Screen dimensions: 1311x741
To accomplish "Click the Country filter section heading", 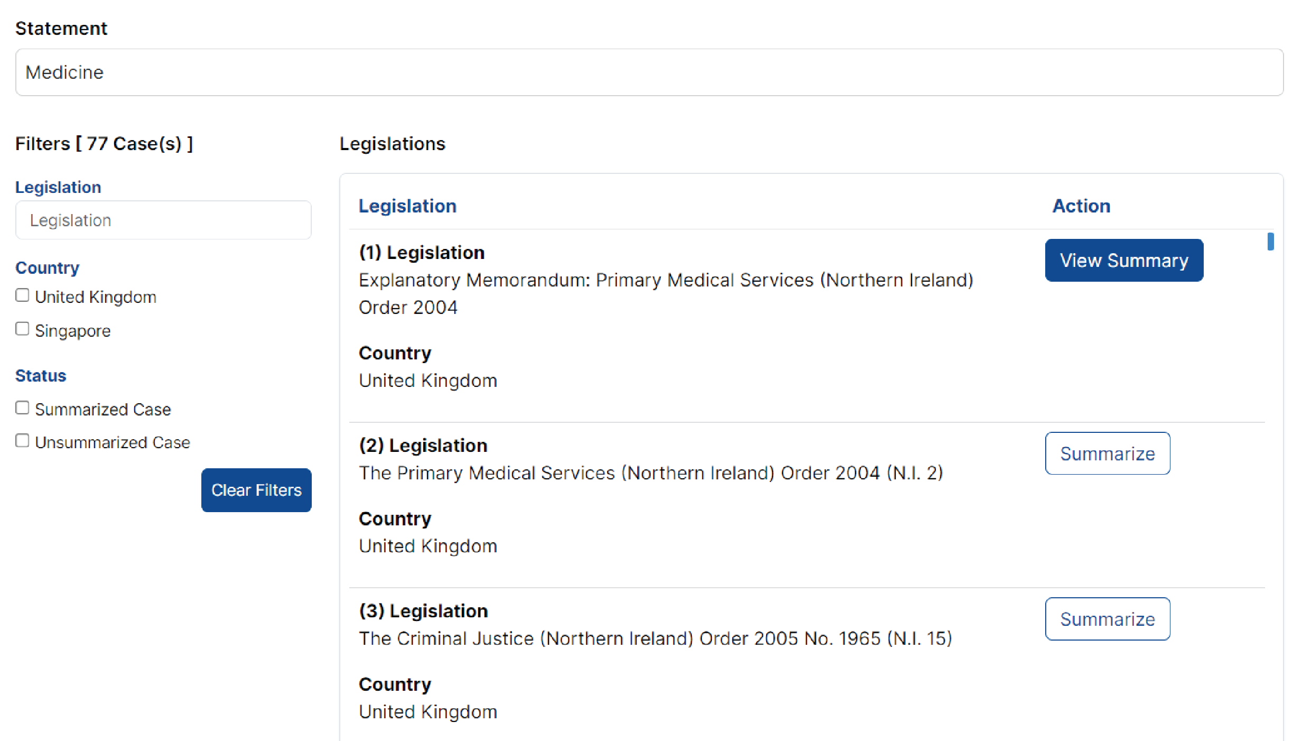I will click(x=47, y=268).
